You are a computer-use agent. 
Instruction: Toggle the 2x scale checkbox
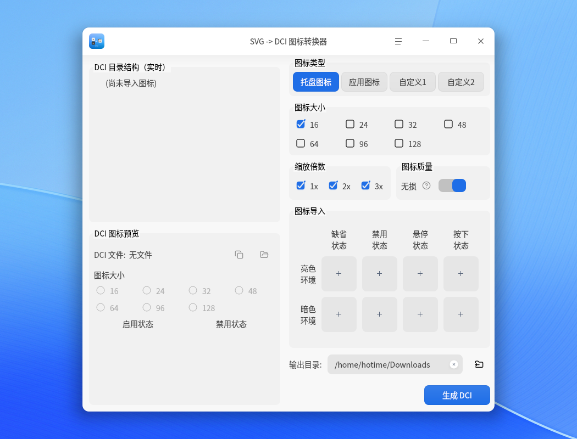tap(333, 185)
